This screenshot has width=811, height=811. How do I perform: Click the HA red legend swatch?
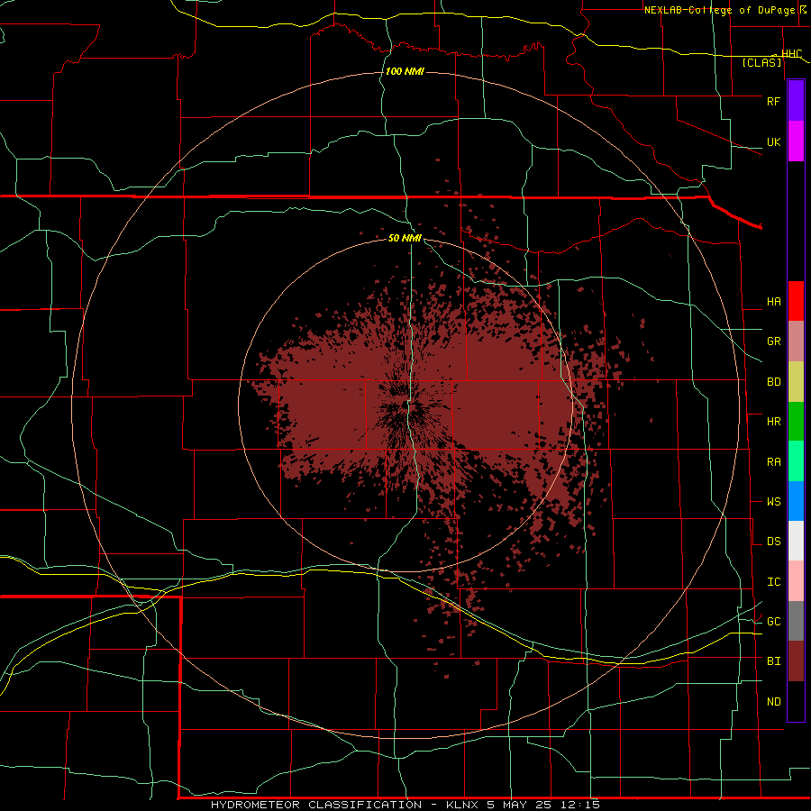(x=796, y=301)
